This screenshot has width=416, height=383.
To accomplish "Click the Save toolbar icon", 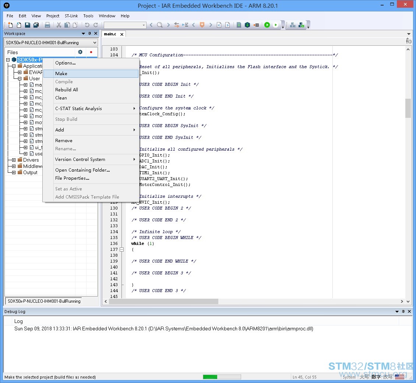I will [x=27, y=25].
